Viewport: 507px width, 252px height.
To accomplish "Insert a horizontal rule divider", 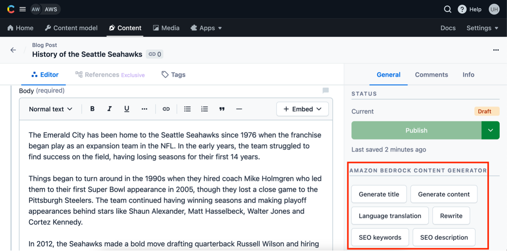I will [x=239, y=109].
